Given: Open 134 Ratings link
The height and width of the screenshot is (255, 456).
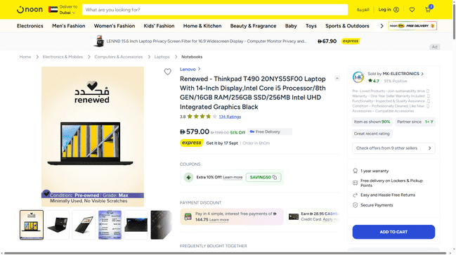Looking at the screenshot, I should (230, 117).
